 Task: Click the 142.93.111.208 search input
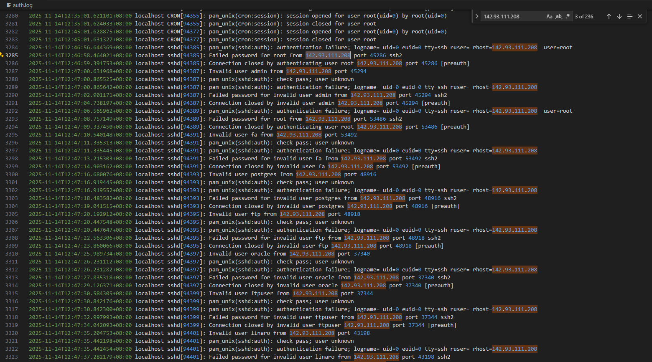click(x=512, y=16)
